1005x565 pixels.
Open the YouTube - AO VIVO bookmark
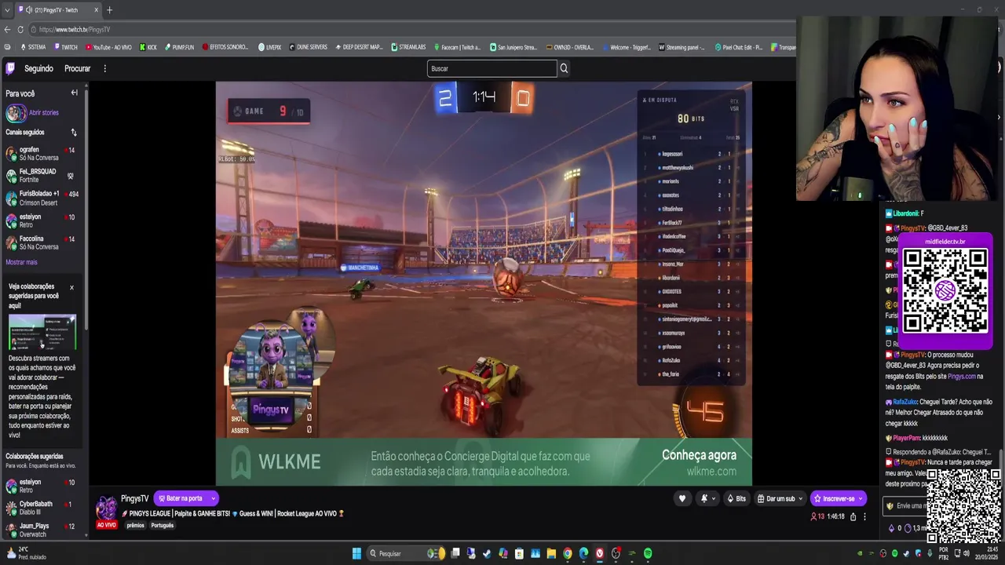[108, 47]
